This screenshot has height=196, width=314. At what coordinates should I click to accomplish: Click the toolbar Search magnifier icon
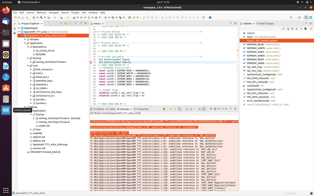291,18
